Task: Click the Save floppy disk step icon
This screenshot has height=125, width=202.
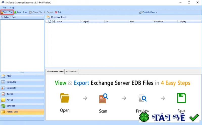Action: [181, 98]
